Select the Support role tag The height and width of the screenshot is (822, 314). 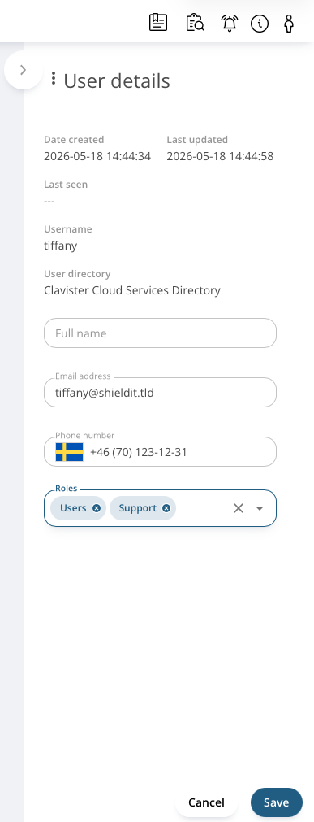(x=138, y=508)
